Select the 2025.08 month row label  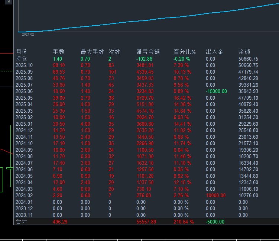click(24, 78)
